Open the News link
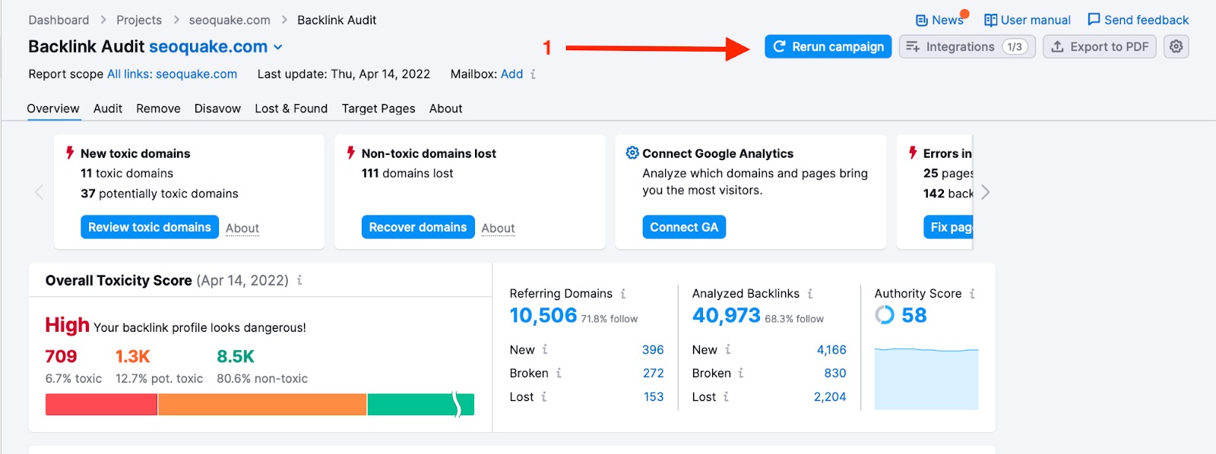This screenshot has width=1216, height=454. tap(948, 20)
